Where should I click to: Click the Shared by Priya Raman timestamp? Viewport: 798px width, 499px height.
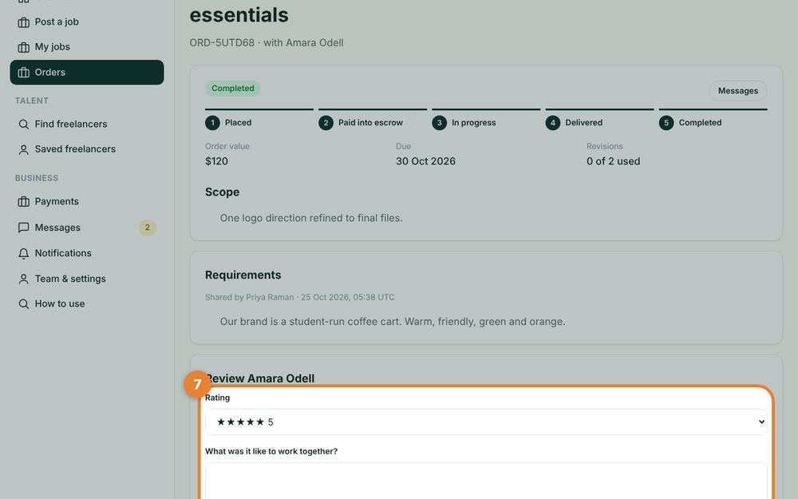coord(300,297)
